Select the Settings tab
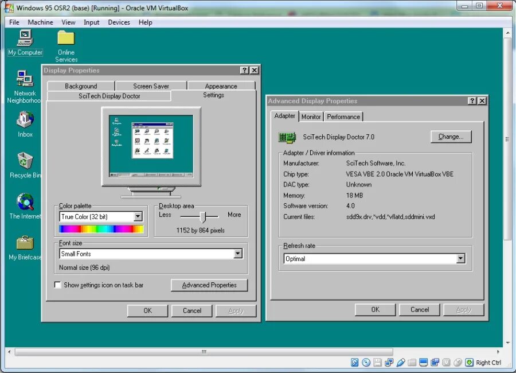 point(213,95)
